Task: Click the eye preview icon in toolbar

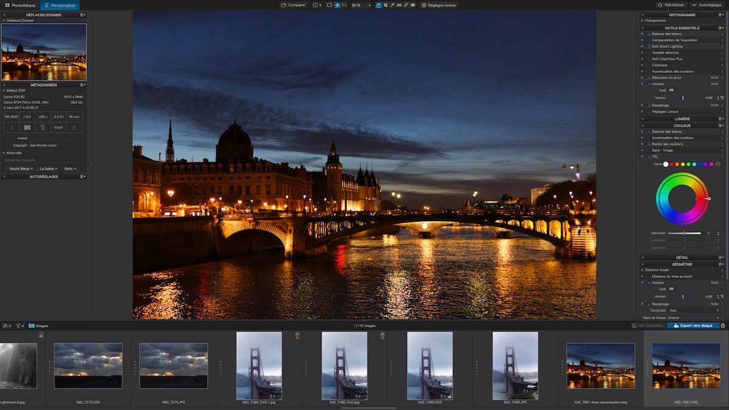Action: point(413,5)
